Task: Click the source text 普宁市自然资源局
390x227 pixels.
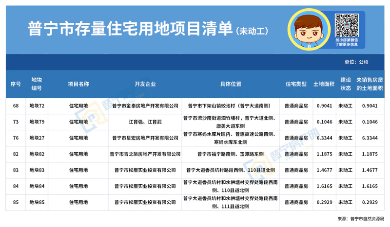Action: [367, 218]
